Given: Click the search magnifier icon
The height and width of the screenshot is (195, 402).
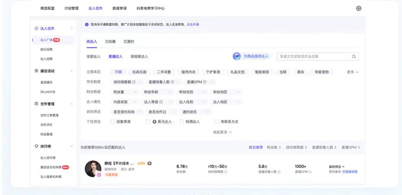Looking at the screenshot, I should (x=354, y=56).
